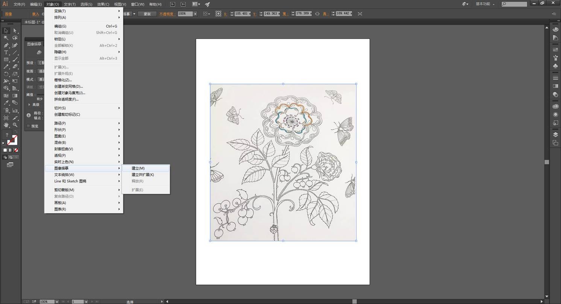Click the 蒙版 mask button

point(147,14)
